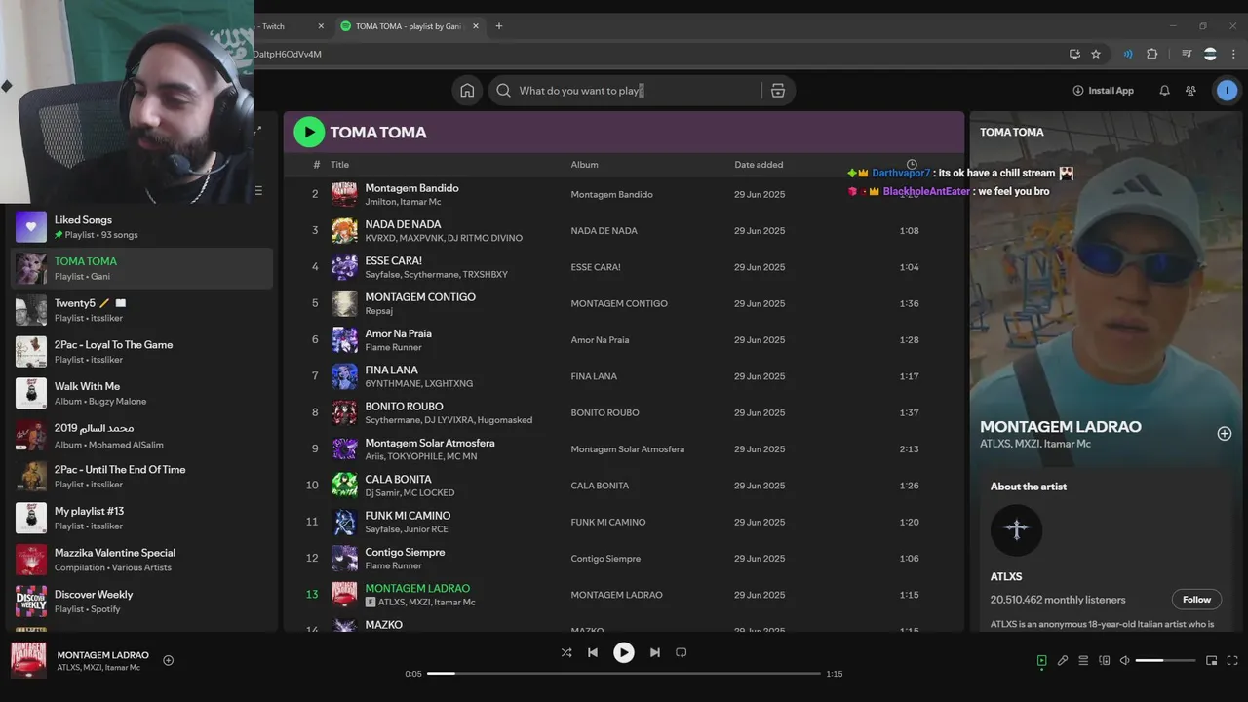
Task: Skip to previous track
Action: tap(593, 652)
